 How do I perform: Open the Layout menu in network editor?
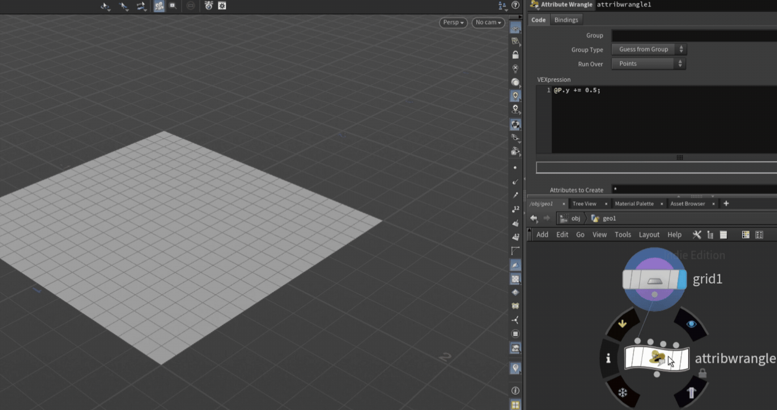[649, 235]
